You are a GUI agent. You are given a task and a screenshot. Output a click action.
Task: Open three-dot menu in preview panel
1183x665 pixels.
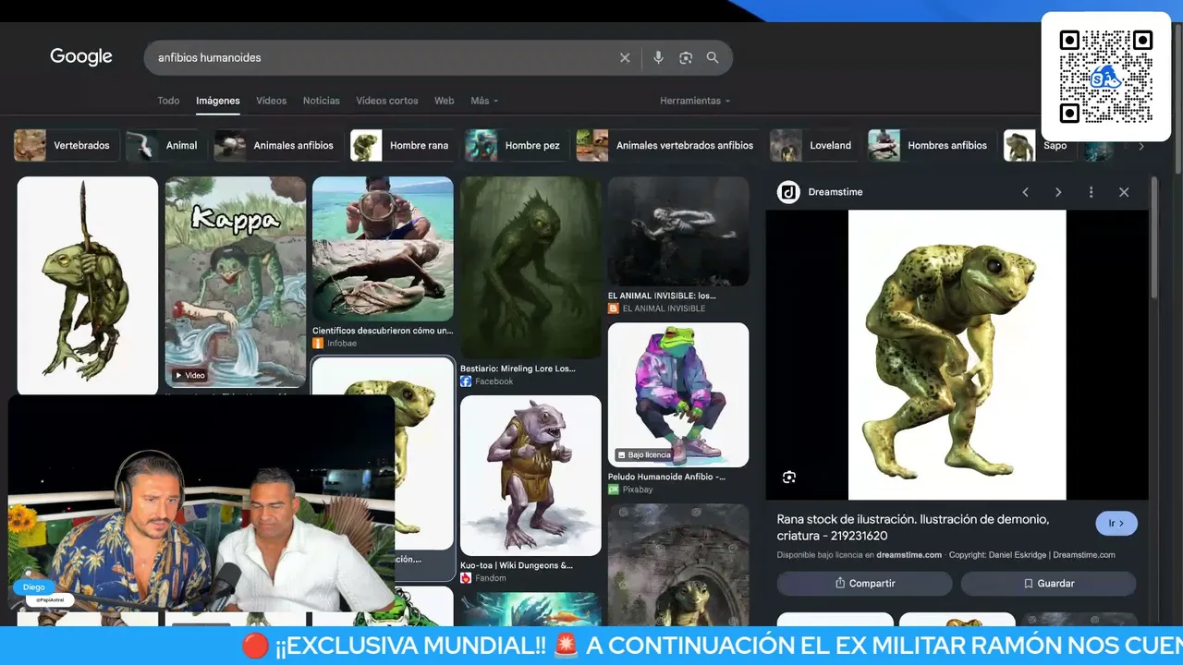(1092, 192)
